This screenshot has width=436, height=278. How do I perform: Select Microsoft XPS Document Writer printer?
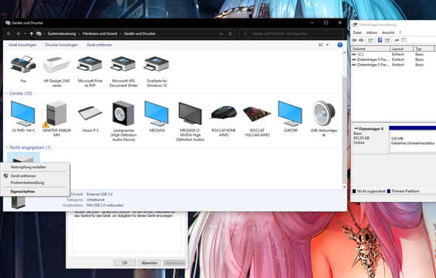123,64
